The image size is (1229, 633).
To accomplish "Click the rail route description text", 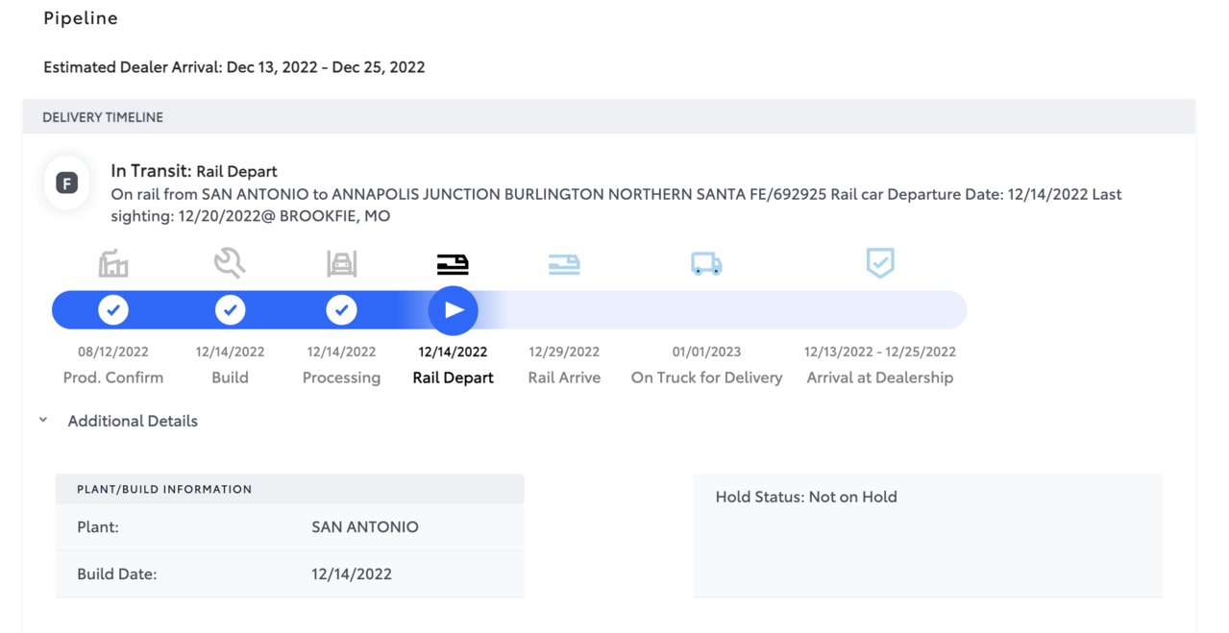I will 616,205.
